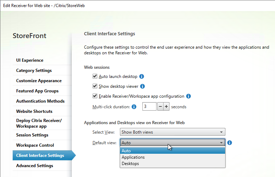Increase multi-click duration with plus button

coord(166,106)
